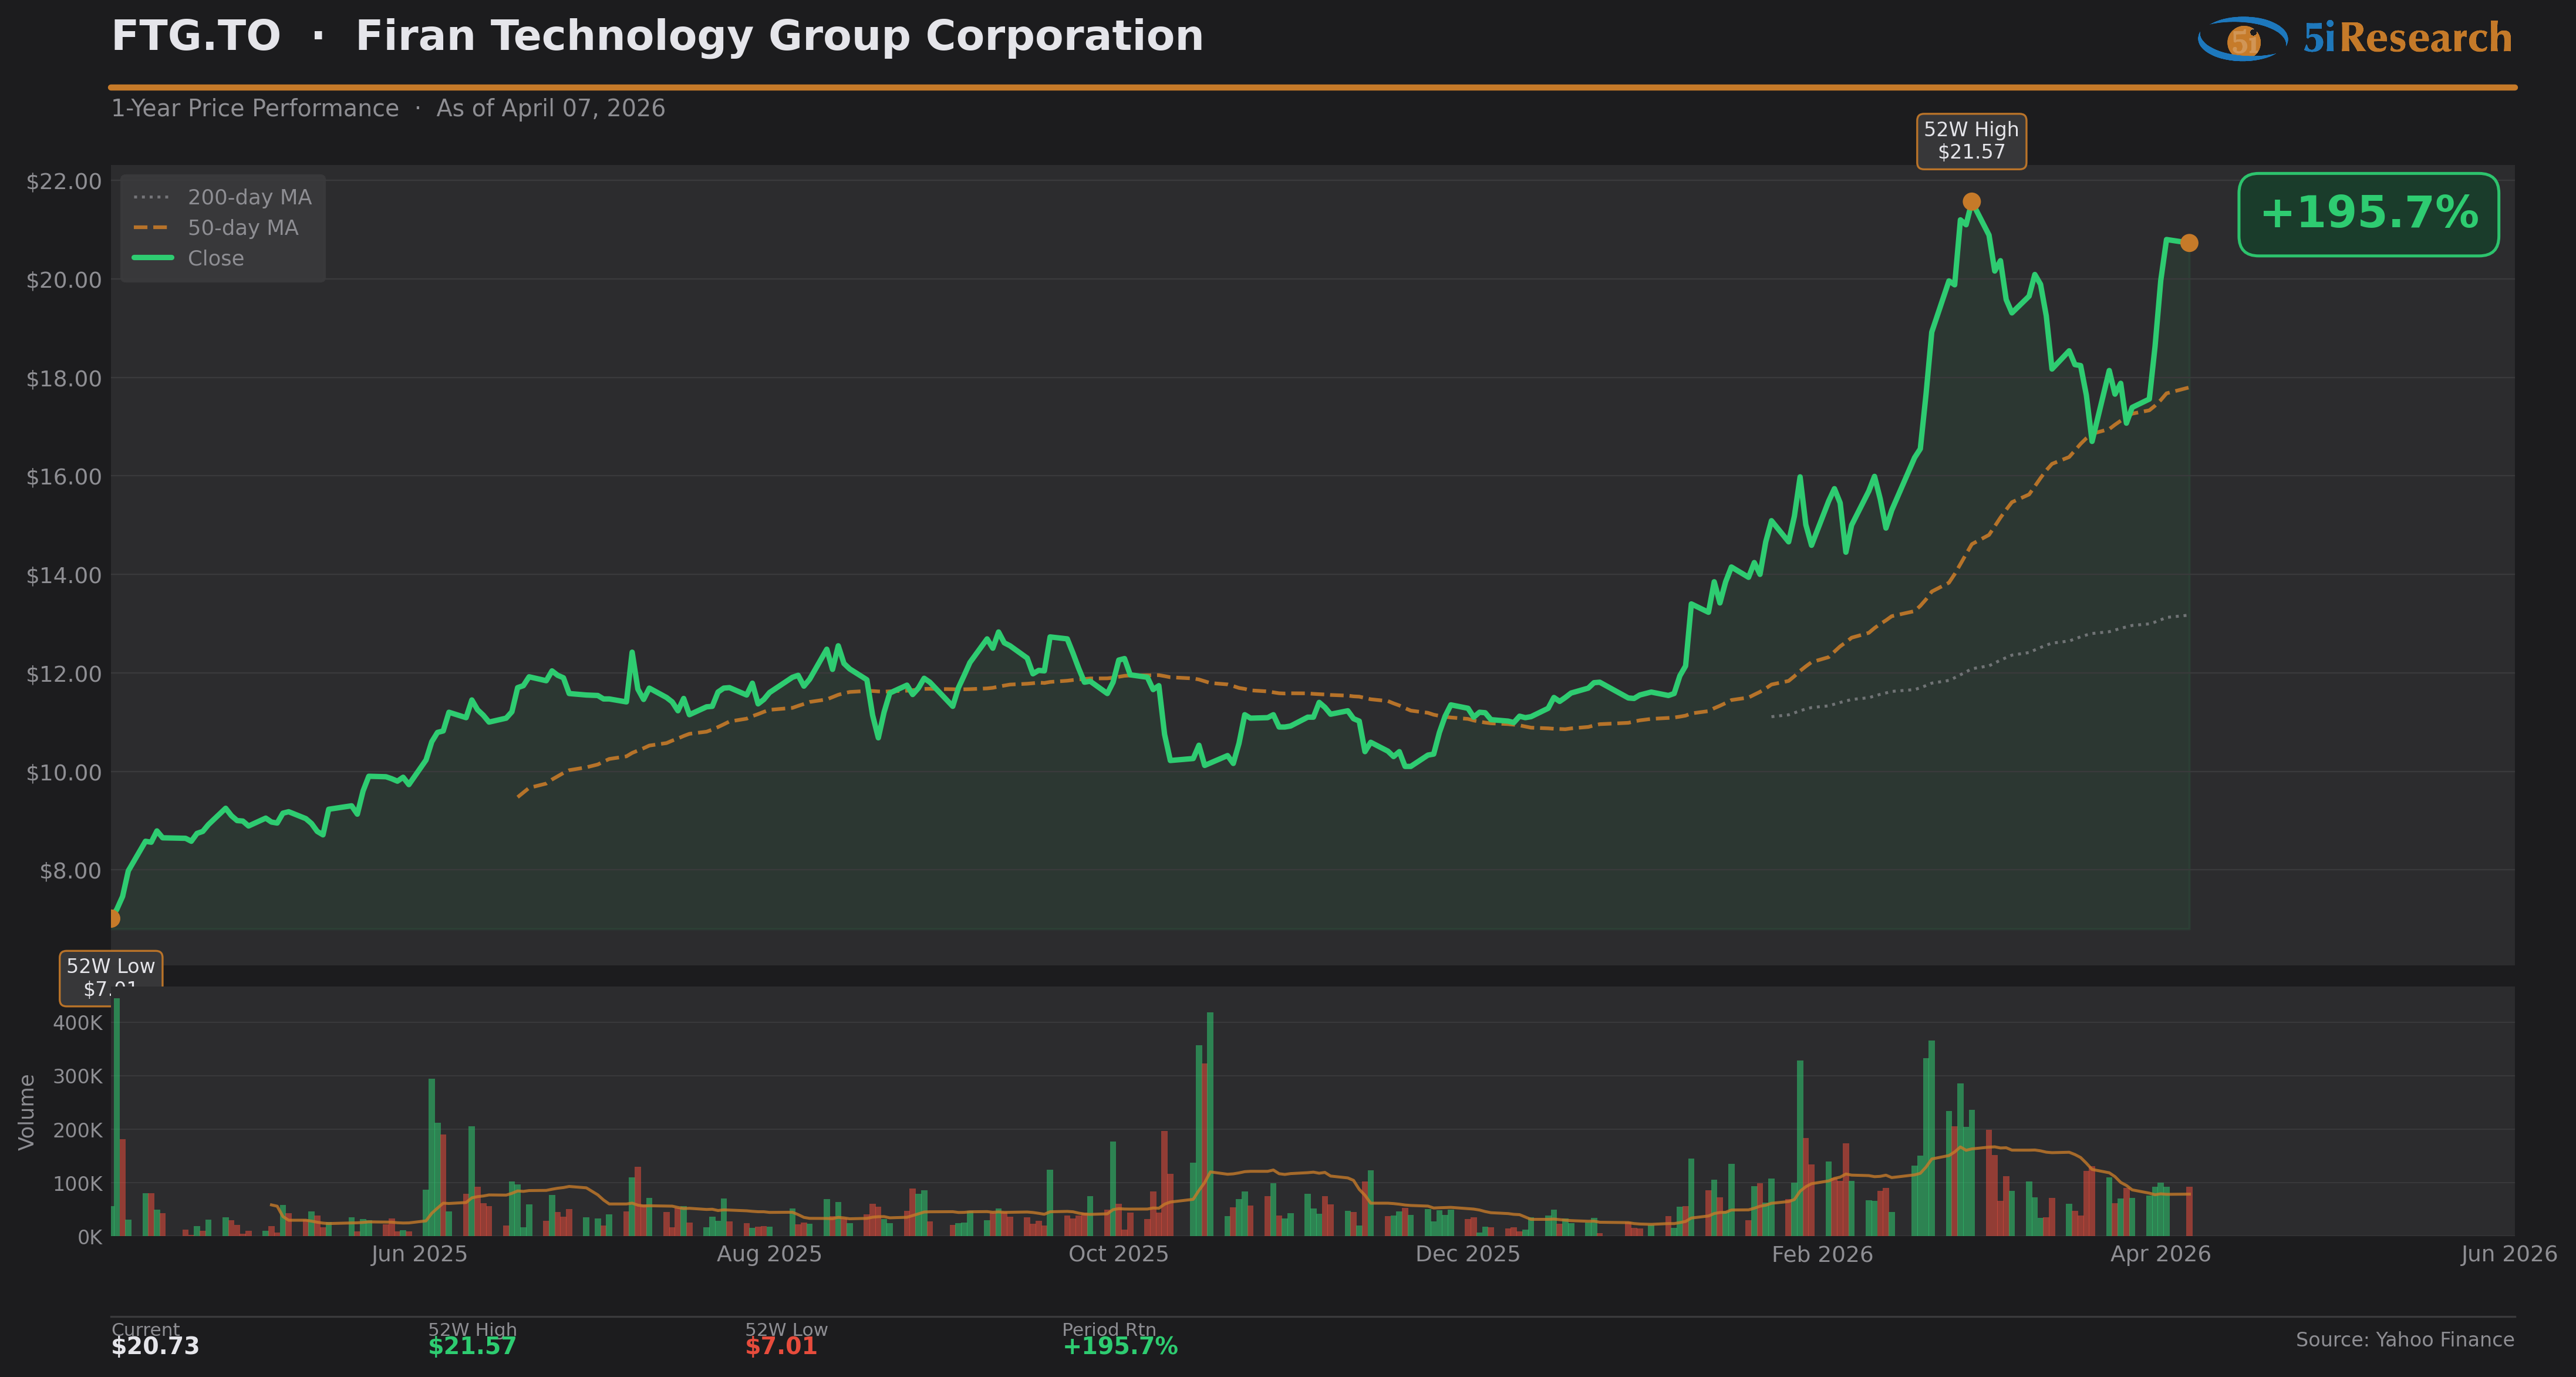This screenshot has width=2576, height=1377.
Task: Click the Current $20.73 footer value
Action: (x=155, y=1346)
